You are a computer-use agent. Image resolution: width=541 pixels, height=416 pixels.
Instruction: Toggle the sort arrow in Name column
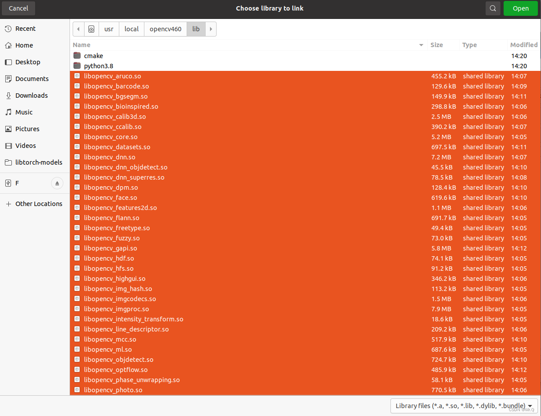tap(421, 45)
